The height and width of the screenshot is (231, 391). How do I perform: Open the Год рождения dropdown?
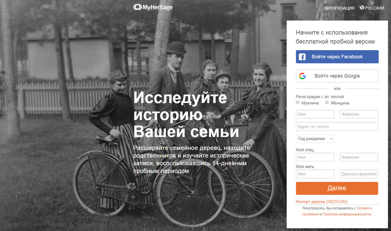pos(315,138)
